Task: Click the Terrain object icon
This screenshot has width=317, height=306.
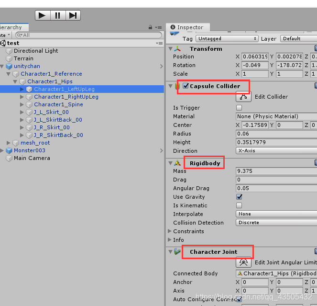Action: (x=9, y=58)
